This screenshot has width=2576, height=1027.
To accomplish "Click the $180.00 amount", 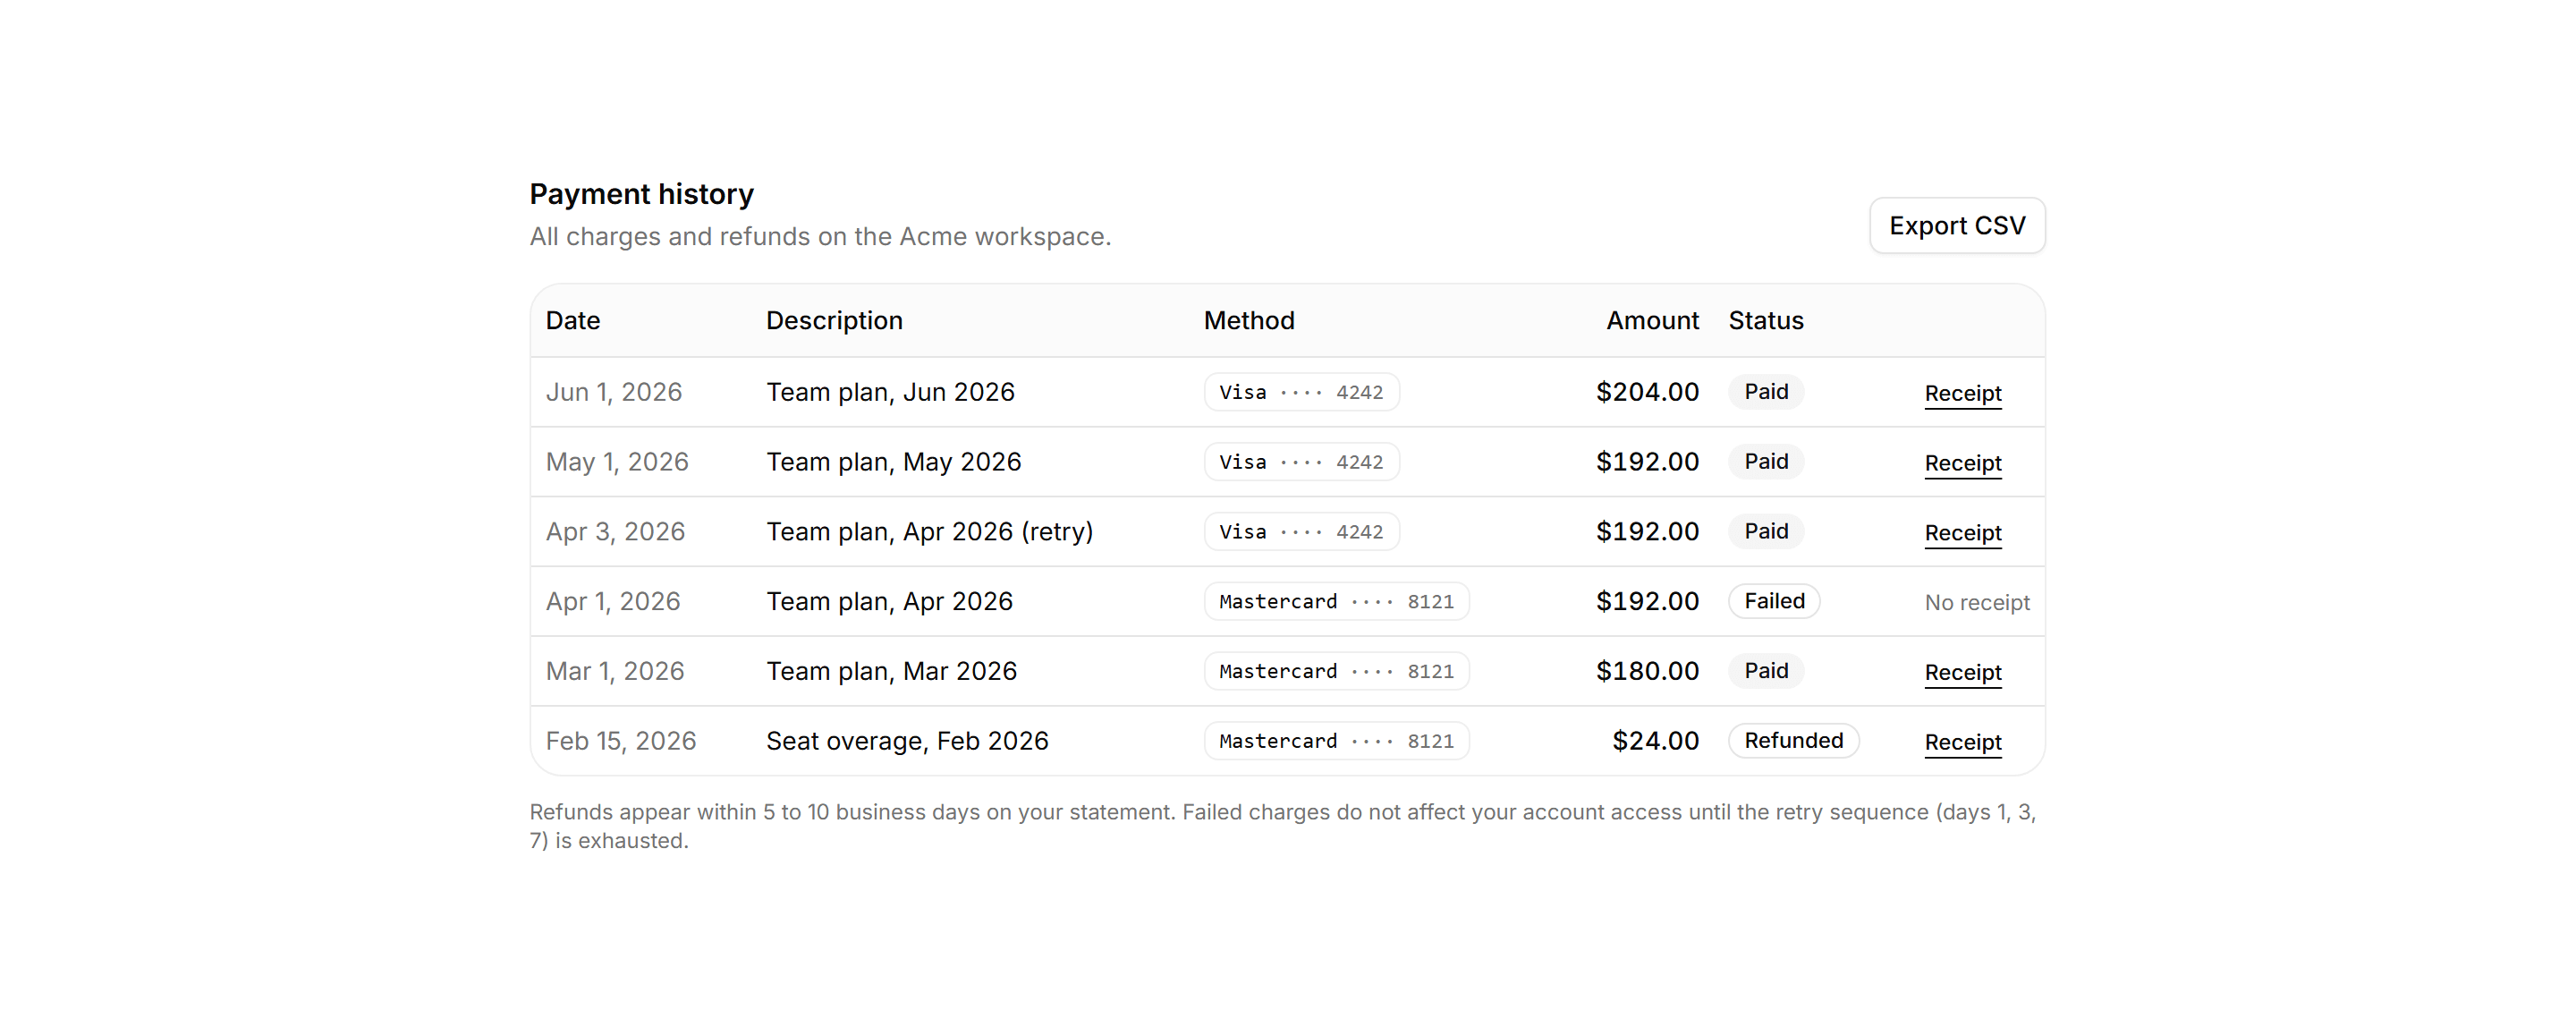I will 1647,671.
